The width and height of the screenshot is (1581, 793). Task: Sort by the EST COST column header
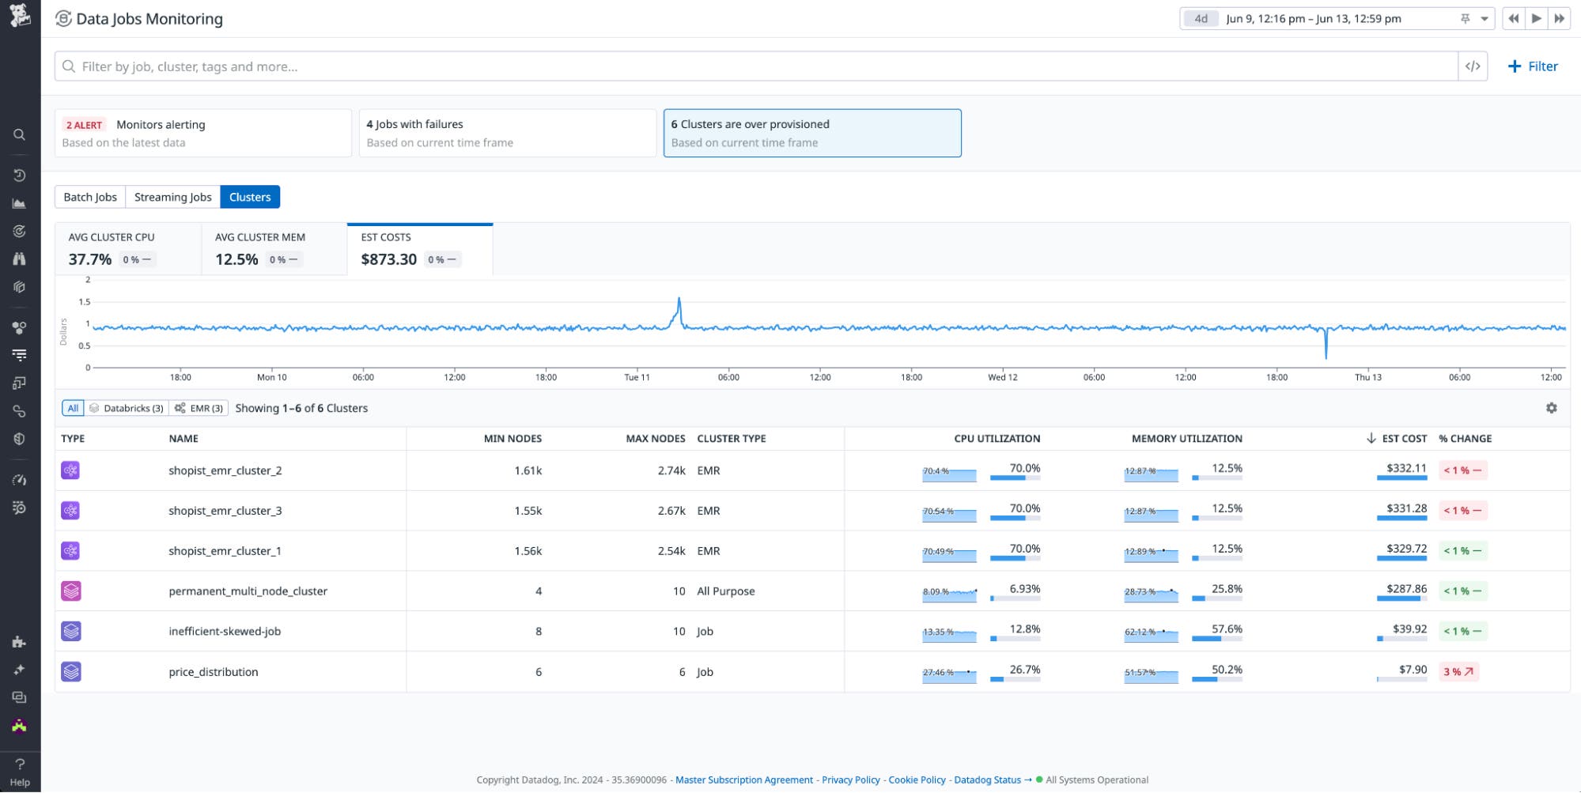pos(1403,439)
